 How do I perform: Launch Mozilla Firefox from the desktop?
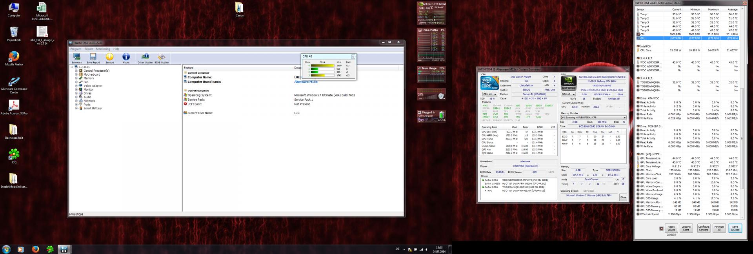pos(14,58)
